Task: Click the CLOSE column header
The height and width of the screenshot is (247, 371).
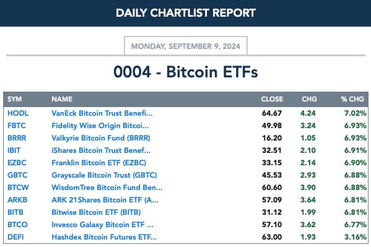Action: click(272, 99)
